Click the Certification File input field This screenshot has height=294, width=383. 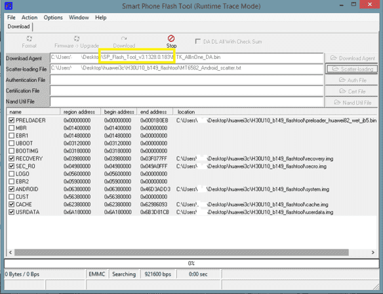point(187,90)
